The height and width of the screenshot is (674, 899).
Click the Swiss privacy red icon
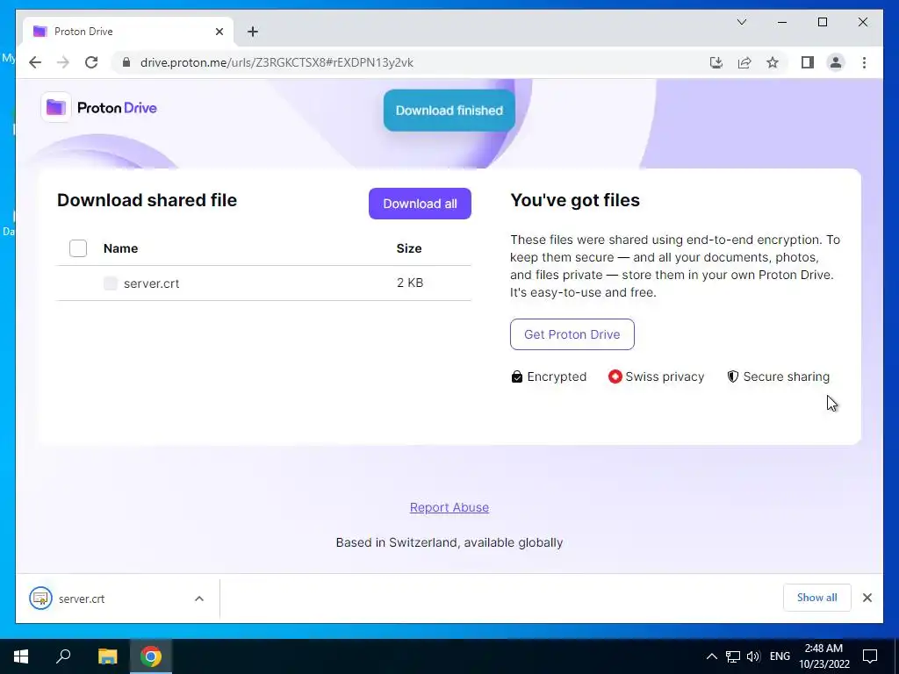[615, 376]
